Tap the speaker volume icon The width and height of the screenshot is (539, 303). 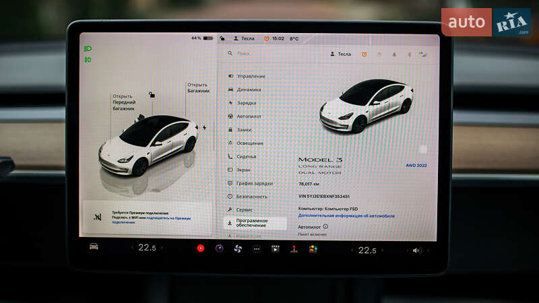tap(416, 250)
